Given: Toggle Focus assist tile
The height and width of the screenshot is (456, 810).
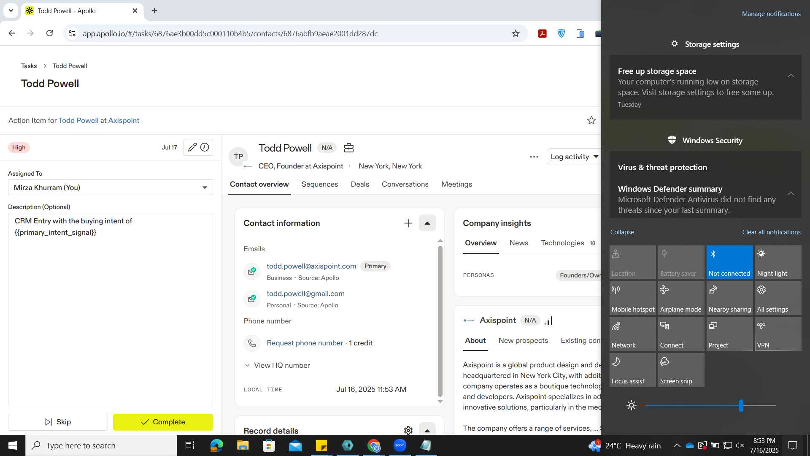Looking at the screenshot, I should click(x=632, y=370).
